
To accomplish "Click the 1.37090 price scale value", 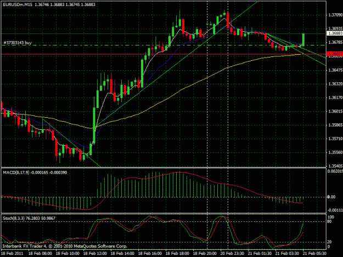I will [x=335, y=15].
